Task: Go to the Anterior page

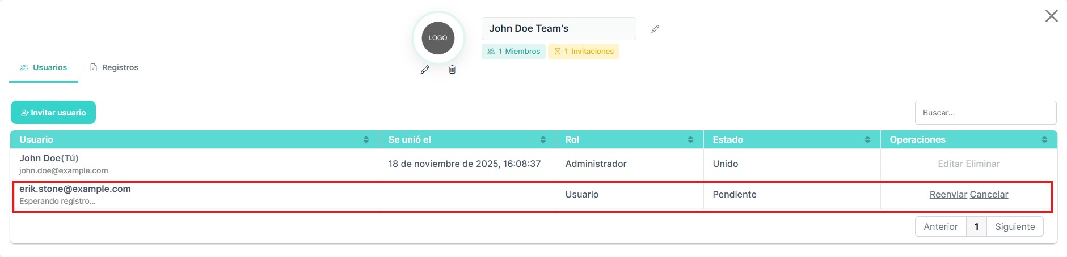Action: pos(941,226)
